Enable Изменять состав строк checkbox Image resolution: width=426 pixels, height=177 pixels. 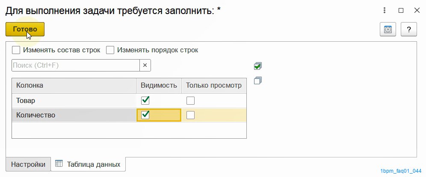[16, 50]
